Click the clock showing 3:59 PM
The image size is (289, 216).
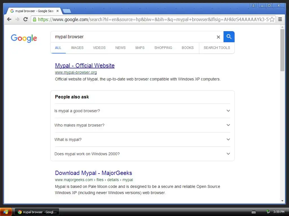click(279, 212)
